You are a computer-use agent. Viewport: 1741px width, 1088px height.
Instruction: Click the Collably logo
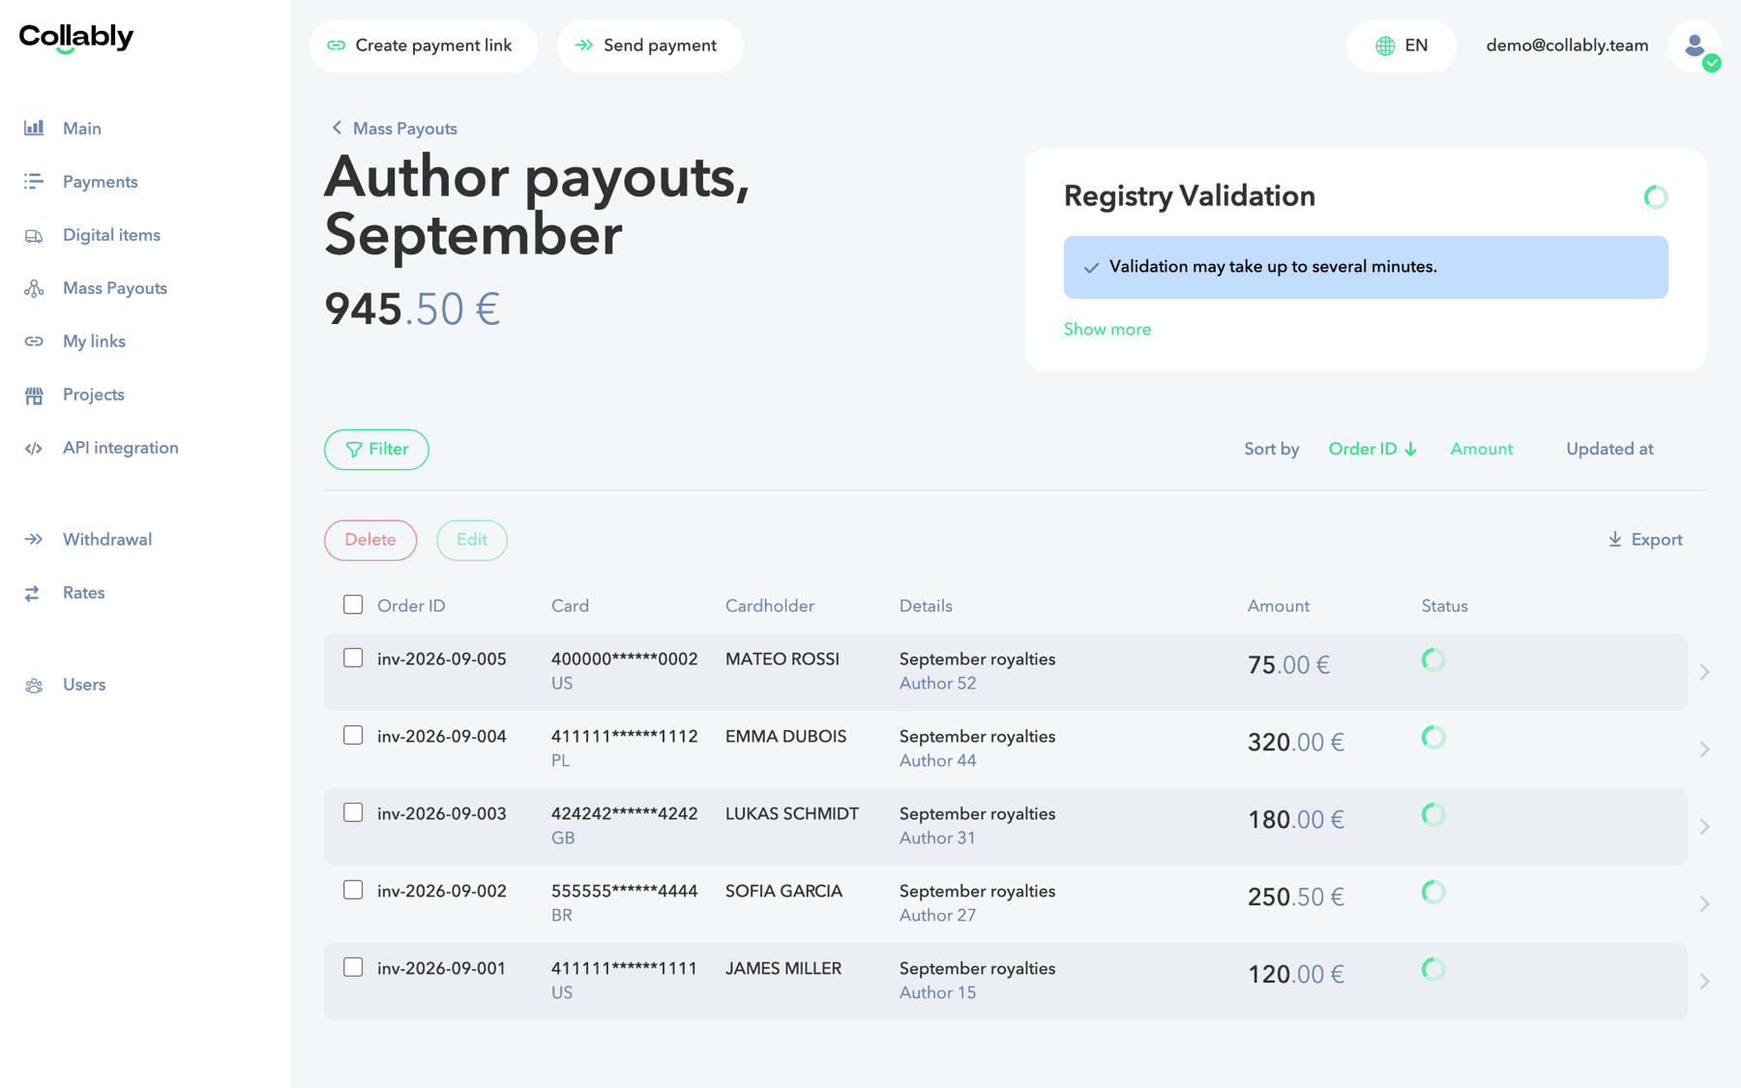tap(76, 38)
